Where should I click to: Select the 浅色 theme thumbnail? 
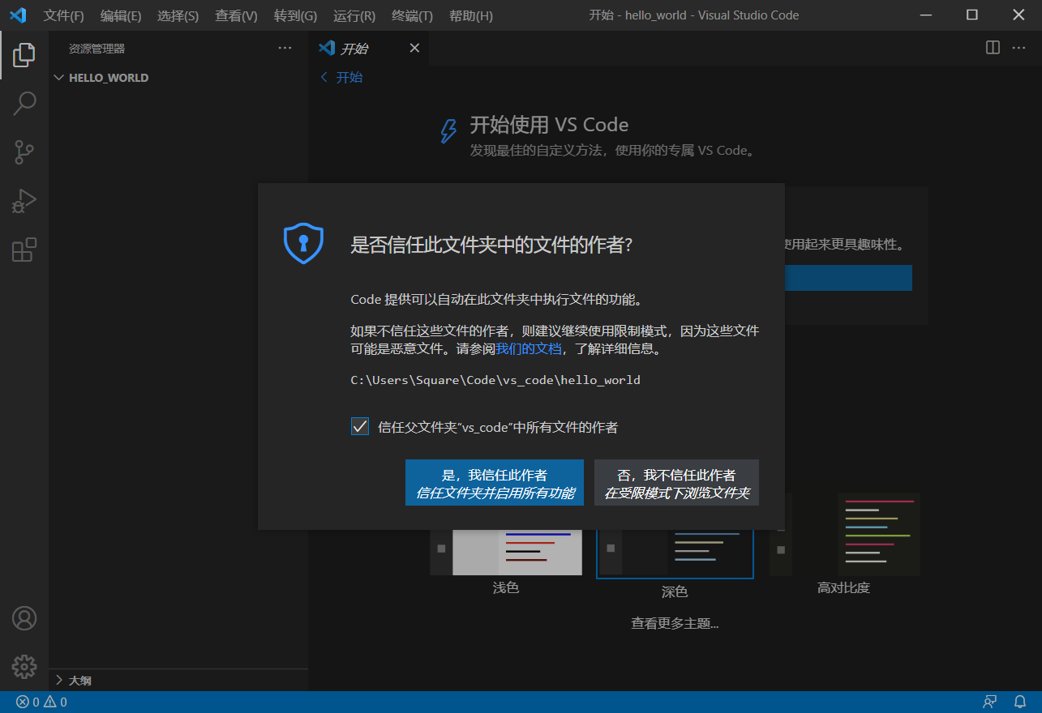pyautogui.click(x=506, y=551)
